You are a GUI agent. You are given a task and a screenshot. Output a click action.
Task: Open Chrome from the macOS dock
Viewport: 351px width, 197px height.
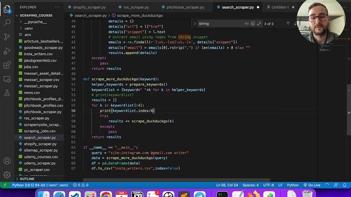click(x=106, y=194)
